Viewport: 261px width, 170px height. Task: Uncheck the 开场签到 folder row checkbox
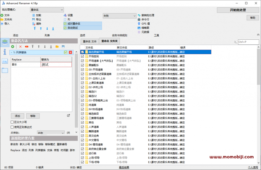click(x=82, y=56)
